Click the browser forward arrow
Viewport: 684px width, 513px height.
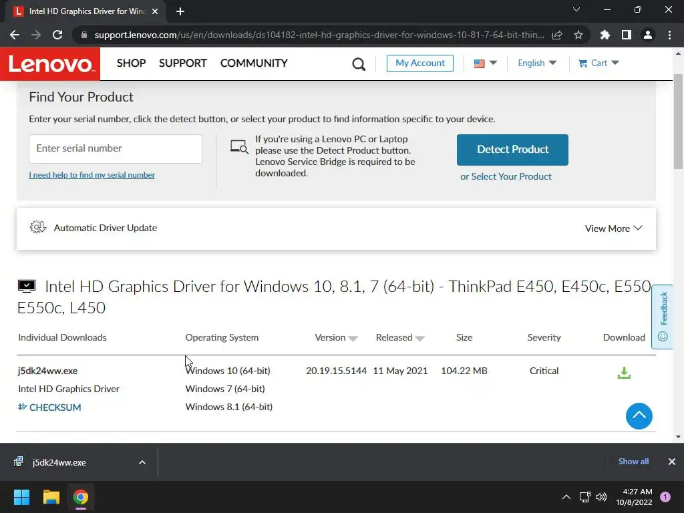36,35
